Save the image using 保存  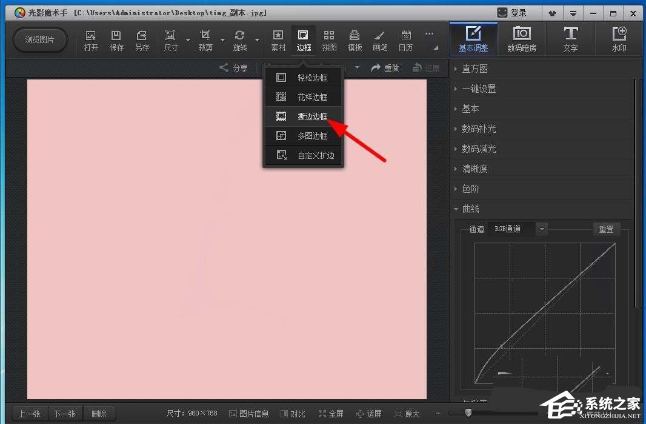pyautogui.click(x=116, y=39)
